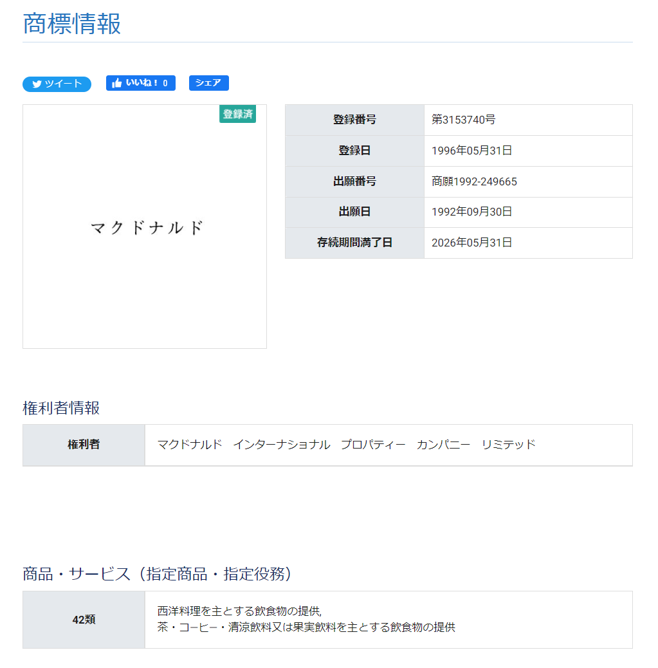Click the 出願番号 header cell
Screen dimensions: 658x668
coord(355,181)
